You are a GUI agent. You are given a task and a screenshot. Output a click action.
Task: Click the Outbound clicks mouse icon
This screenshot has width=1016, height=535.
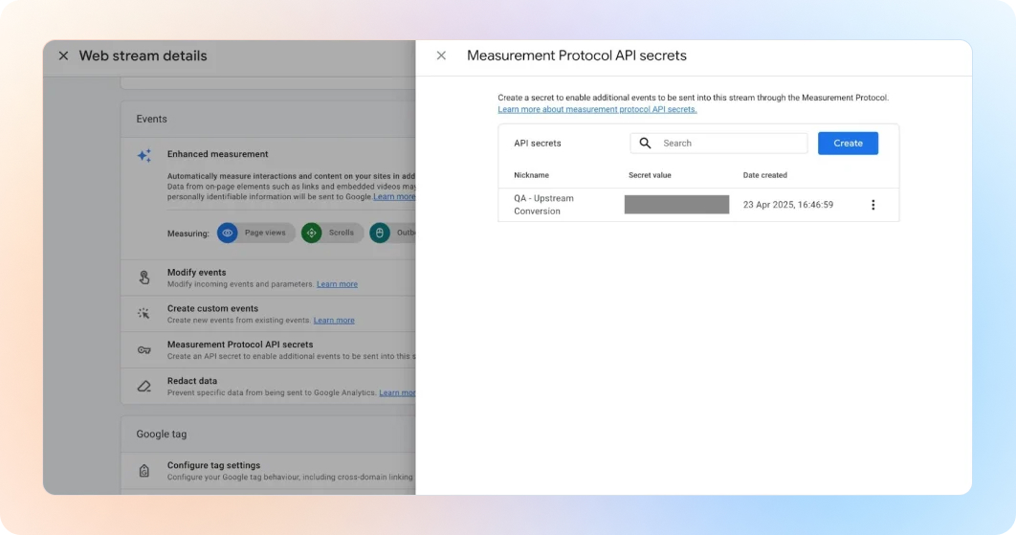[x=380, y=233]
